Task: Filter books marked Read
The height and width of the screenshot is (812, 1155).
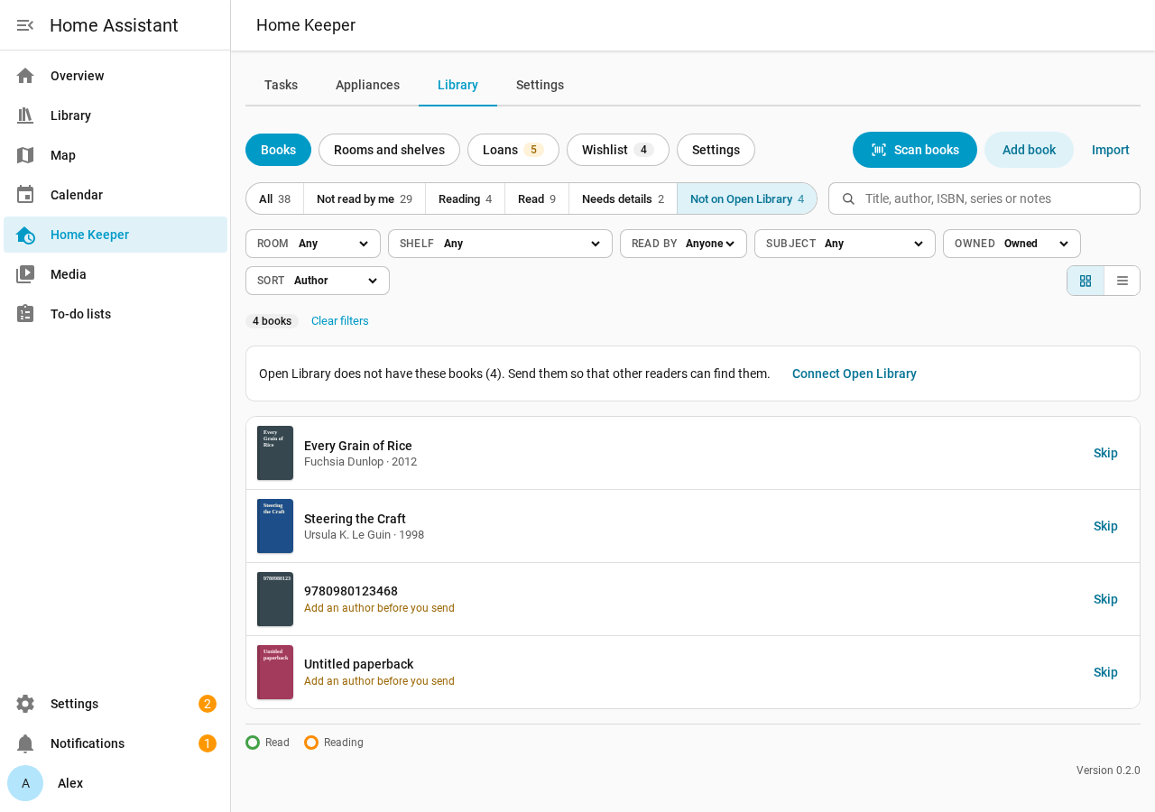Action: 537,199
